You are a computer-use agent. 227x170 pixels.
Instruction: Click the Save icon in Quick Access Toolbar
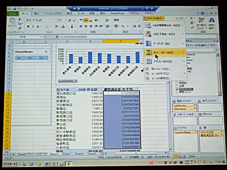coord(15,8)
